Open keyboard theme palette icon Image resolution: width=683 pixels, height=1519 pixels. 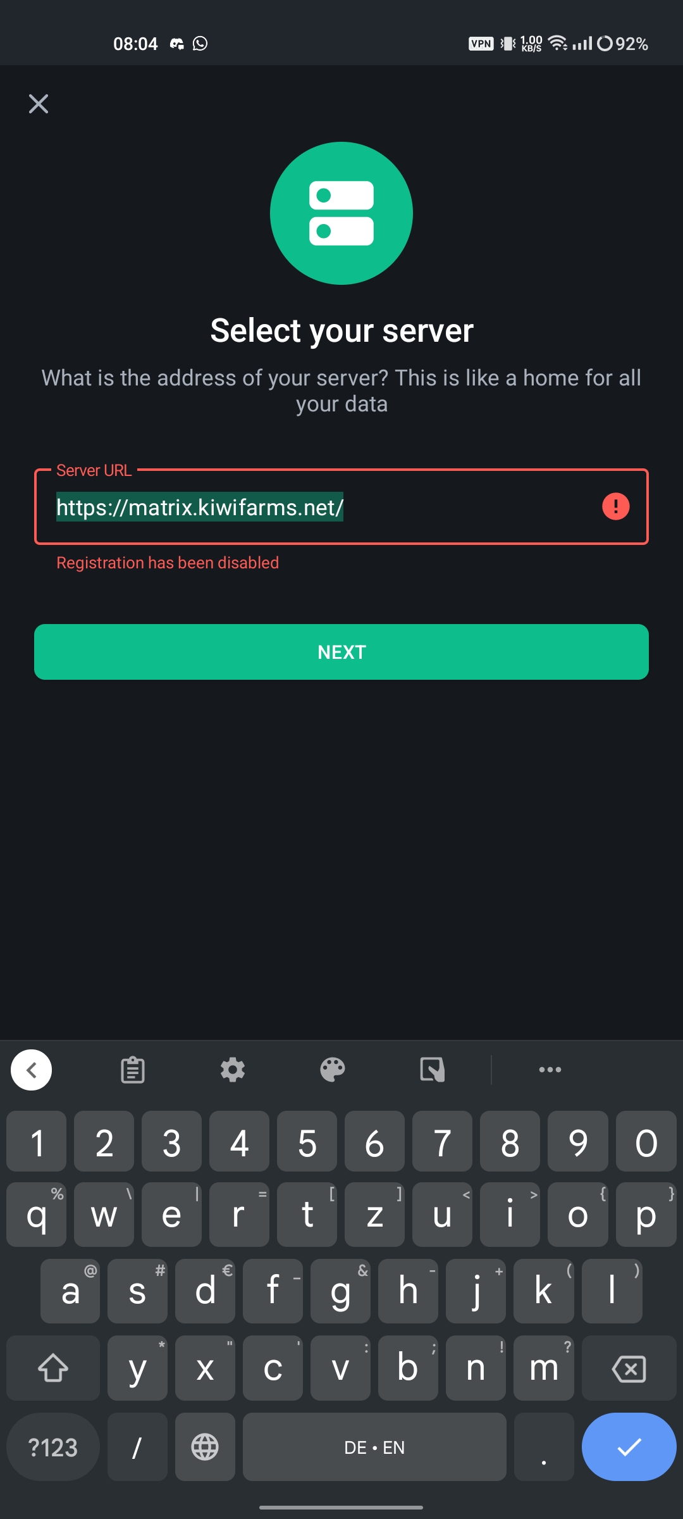[333, 1070]
